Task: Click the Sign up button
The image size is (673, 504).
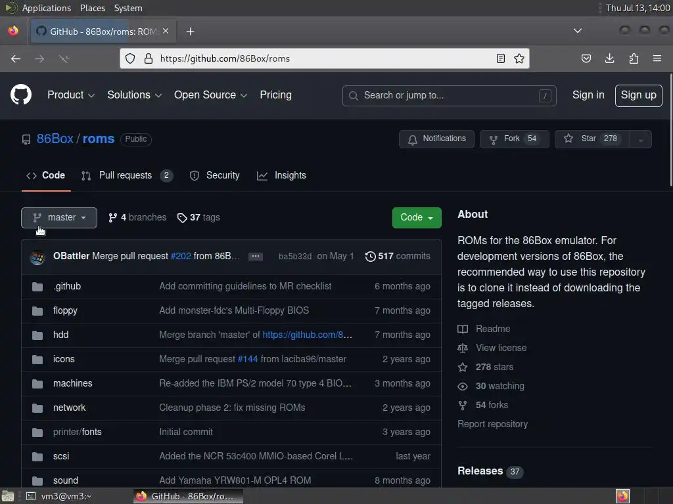Action: tap(638, 95)
